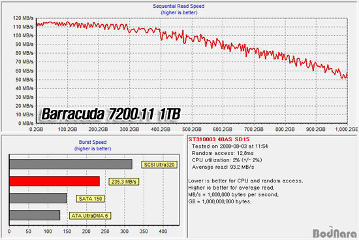
Task: Click the '700.2GB' x-axis label
Action: tap(254, 129)
